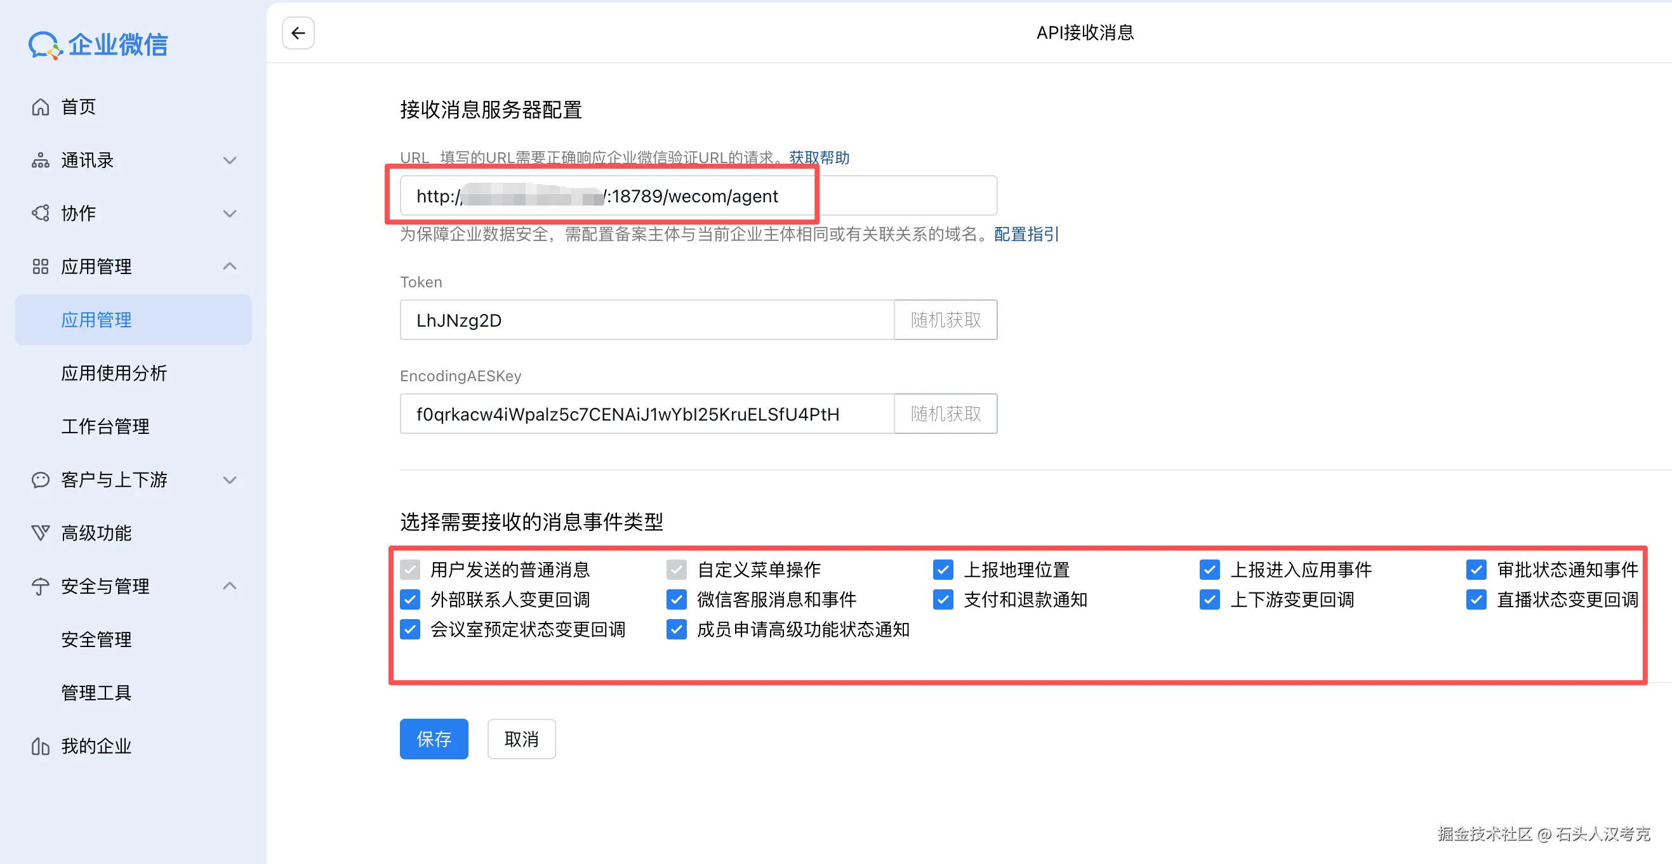Open the 配置指引 link

(1026, 234)
